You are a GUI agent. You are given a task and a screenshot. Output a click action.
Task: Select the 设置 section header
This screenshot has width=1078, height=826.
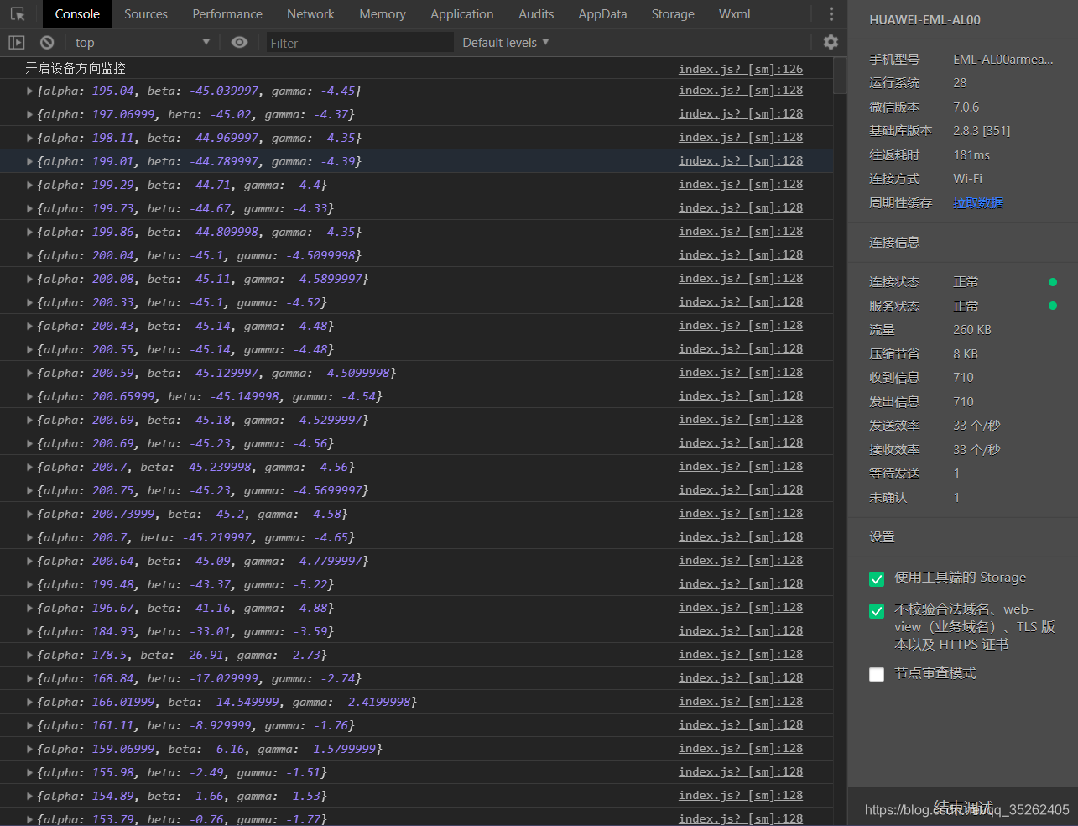[x=882, y=536]
